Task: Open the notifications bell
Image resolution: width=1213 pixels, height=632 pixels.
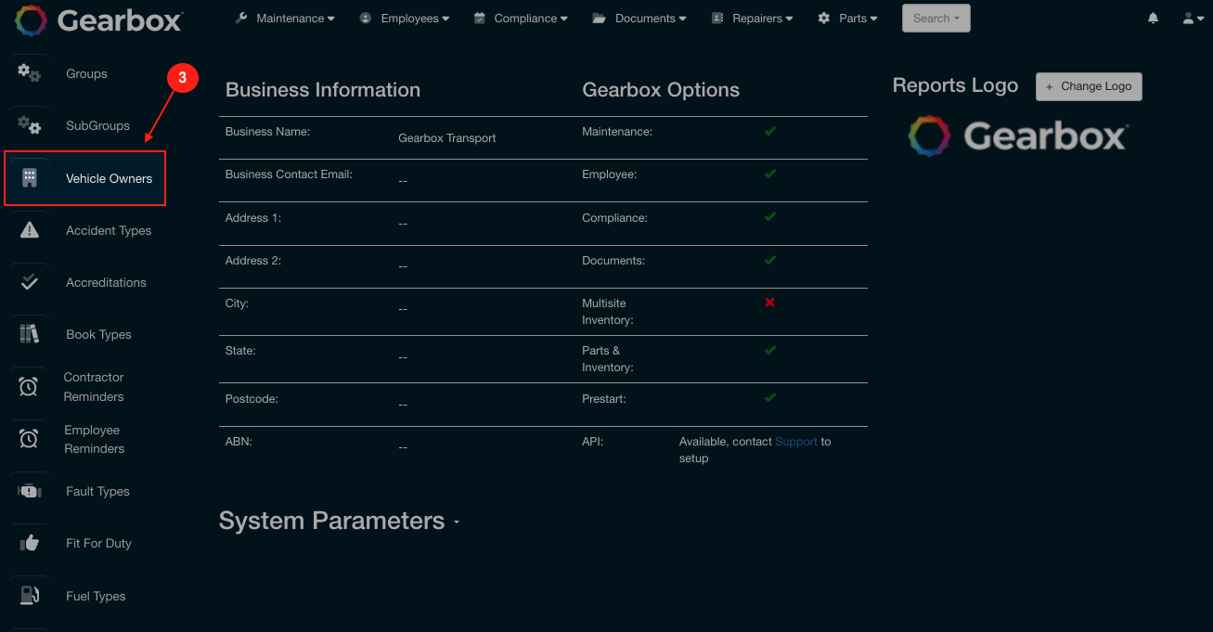Action: pyautogui.click(x=1154, y=19)
